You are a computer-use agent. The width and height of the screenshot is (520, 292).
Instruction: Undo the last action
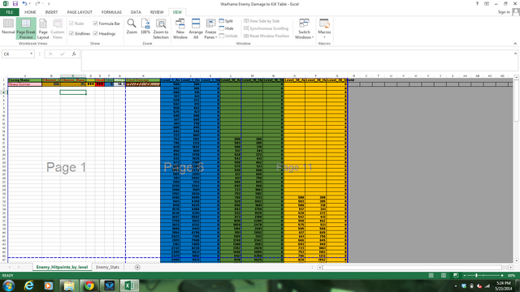pos(24,3)
